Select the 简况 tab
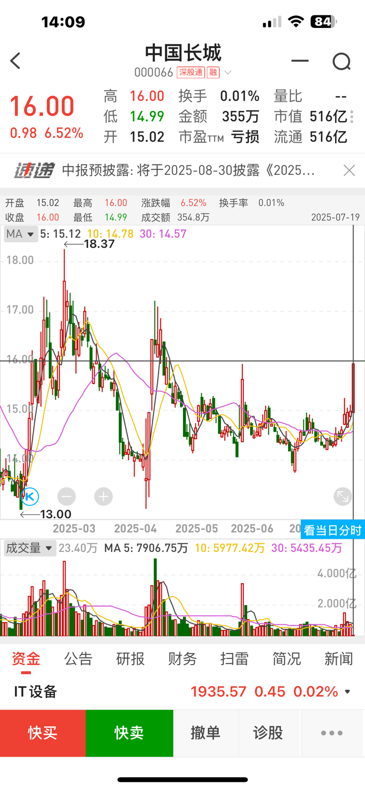Viewport: 365px width, 790px height. click(x=287, y=659)
